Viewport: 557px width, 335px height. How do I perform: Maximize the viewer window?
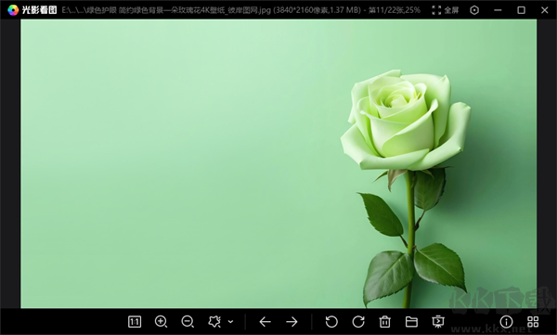coord(521,10)
